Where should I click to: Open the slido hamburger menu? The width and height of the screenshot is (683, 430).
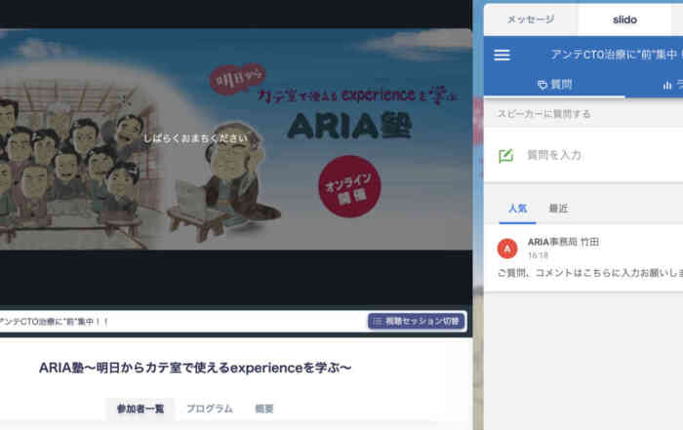(x=502, y=55)
